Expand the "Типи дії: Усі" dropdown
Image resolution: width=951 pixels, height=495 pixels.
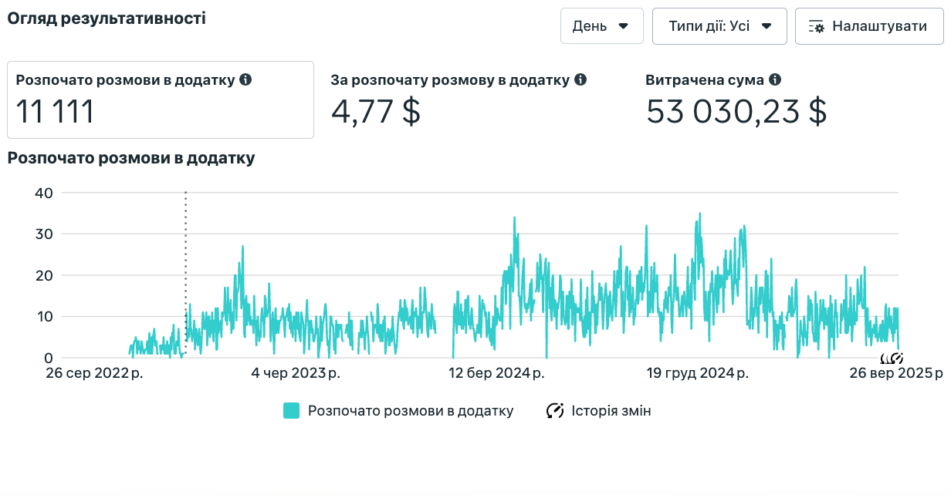point(719,26)
